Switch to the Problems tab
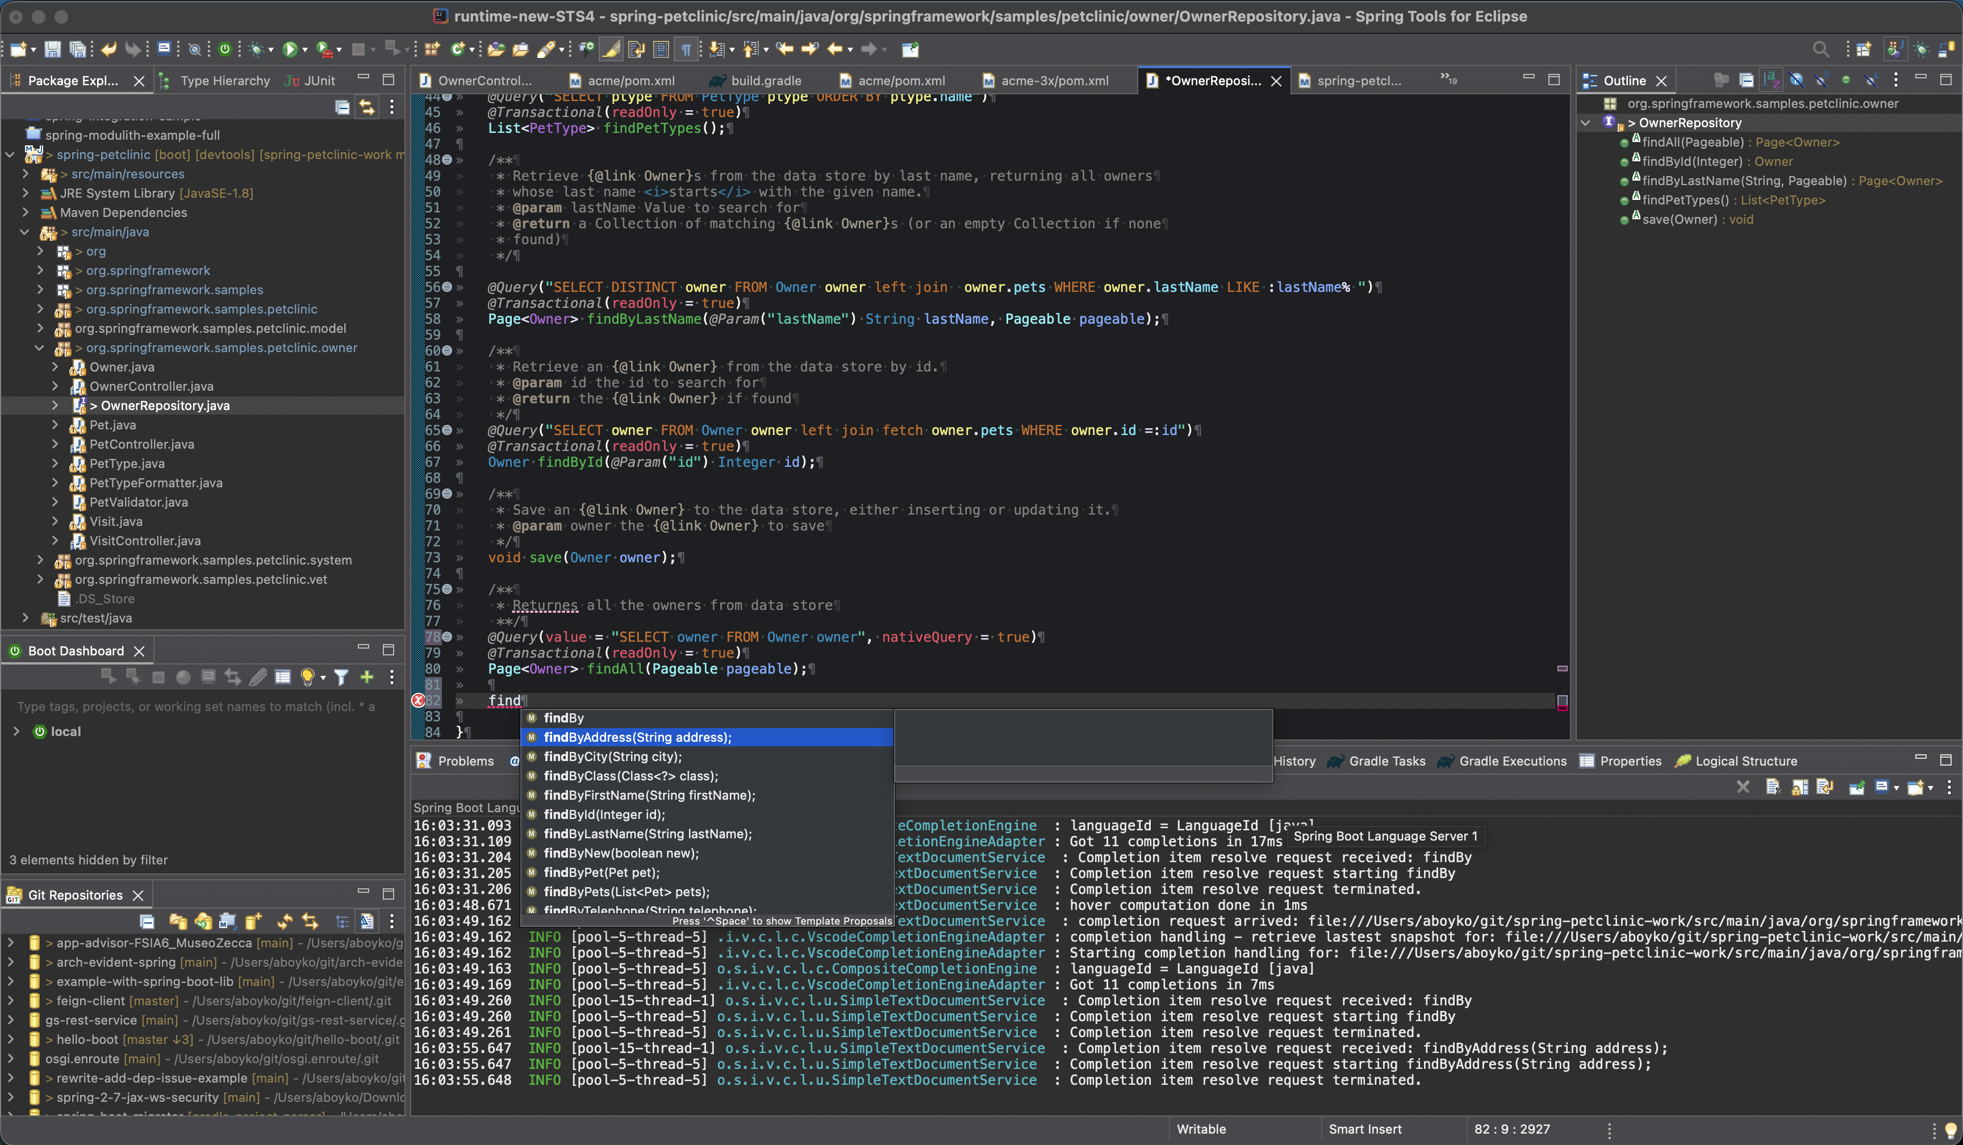Image resolution: width=1963 pixels, height=1145 pixels. click(x=456, y=761)
